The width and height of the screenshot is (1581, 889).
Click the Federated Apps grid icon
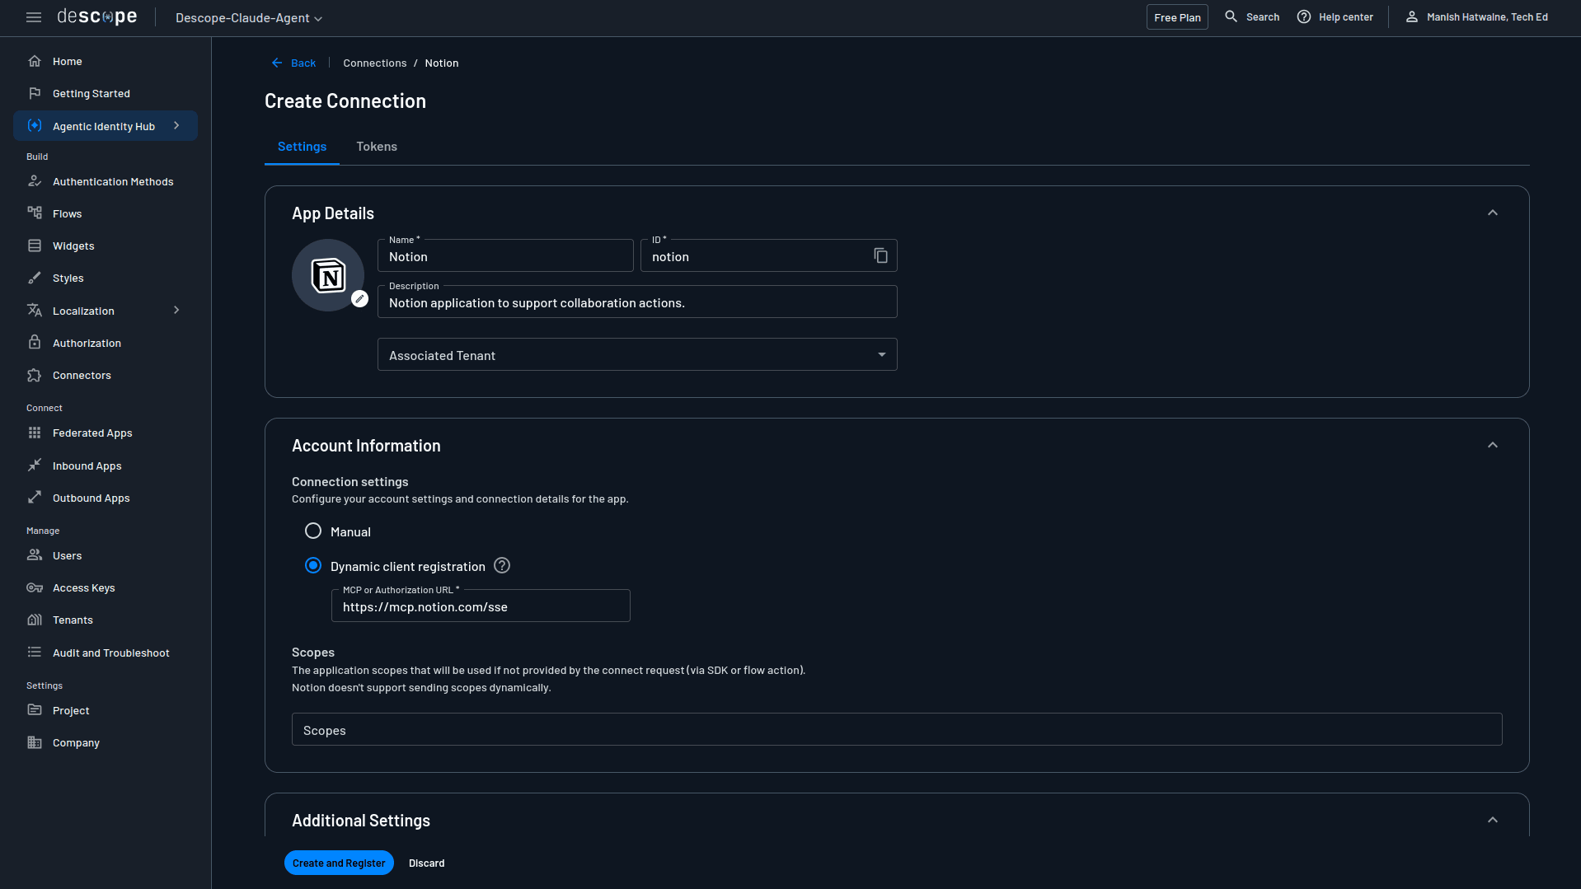coord(35,433)
